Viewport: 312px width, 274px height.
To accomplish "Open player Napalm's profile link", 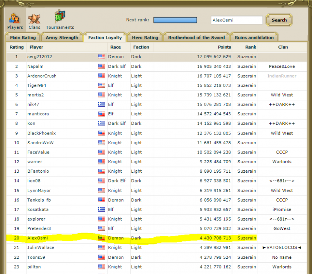I will coord(35,67).
